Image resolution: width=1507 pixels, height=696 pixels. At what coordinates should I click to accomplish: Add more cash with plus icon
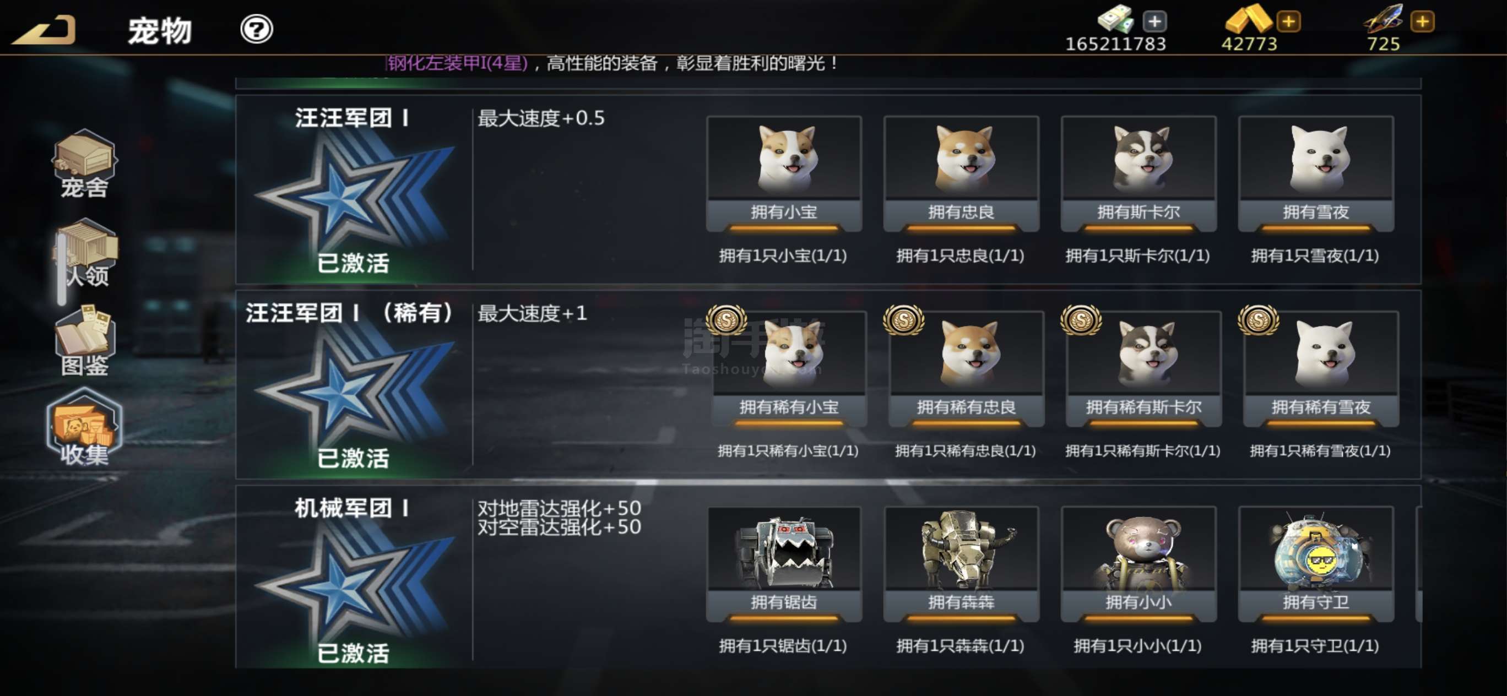pyautogui.click(x=1154, y=21)
